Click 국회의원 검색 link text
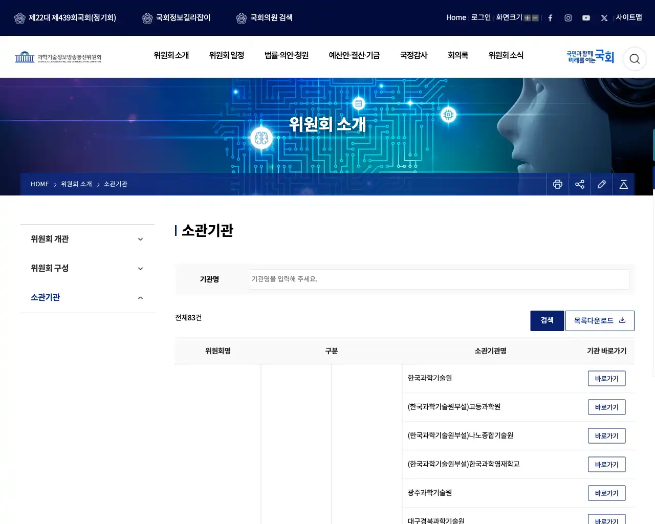Screen dimensions: 655x524 point(271,18)
